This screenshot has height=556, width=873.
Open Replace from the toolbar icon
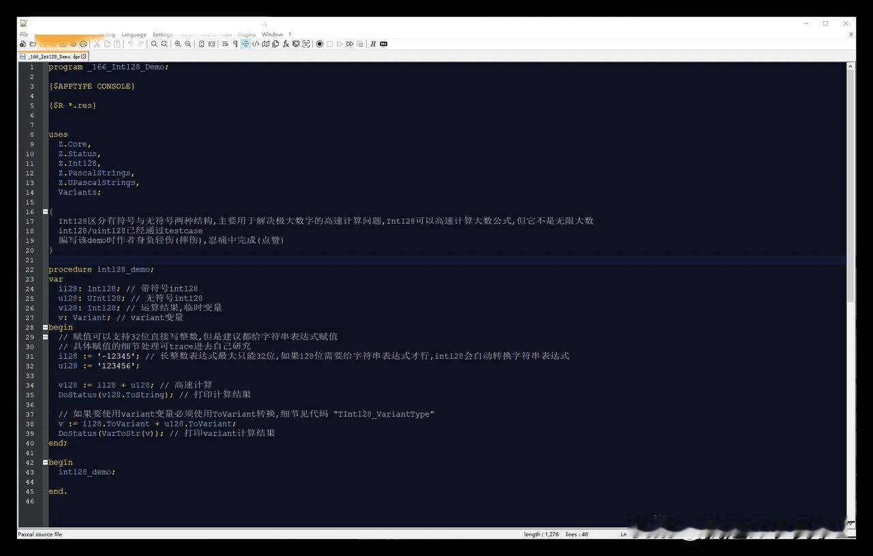[164, 44]
